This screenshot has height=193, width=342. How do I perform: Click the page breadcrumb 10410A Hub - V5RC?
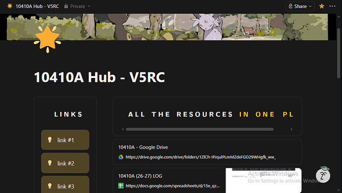click(x=37, y=6)
